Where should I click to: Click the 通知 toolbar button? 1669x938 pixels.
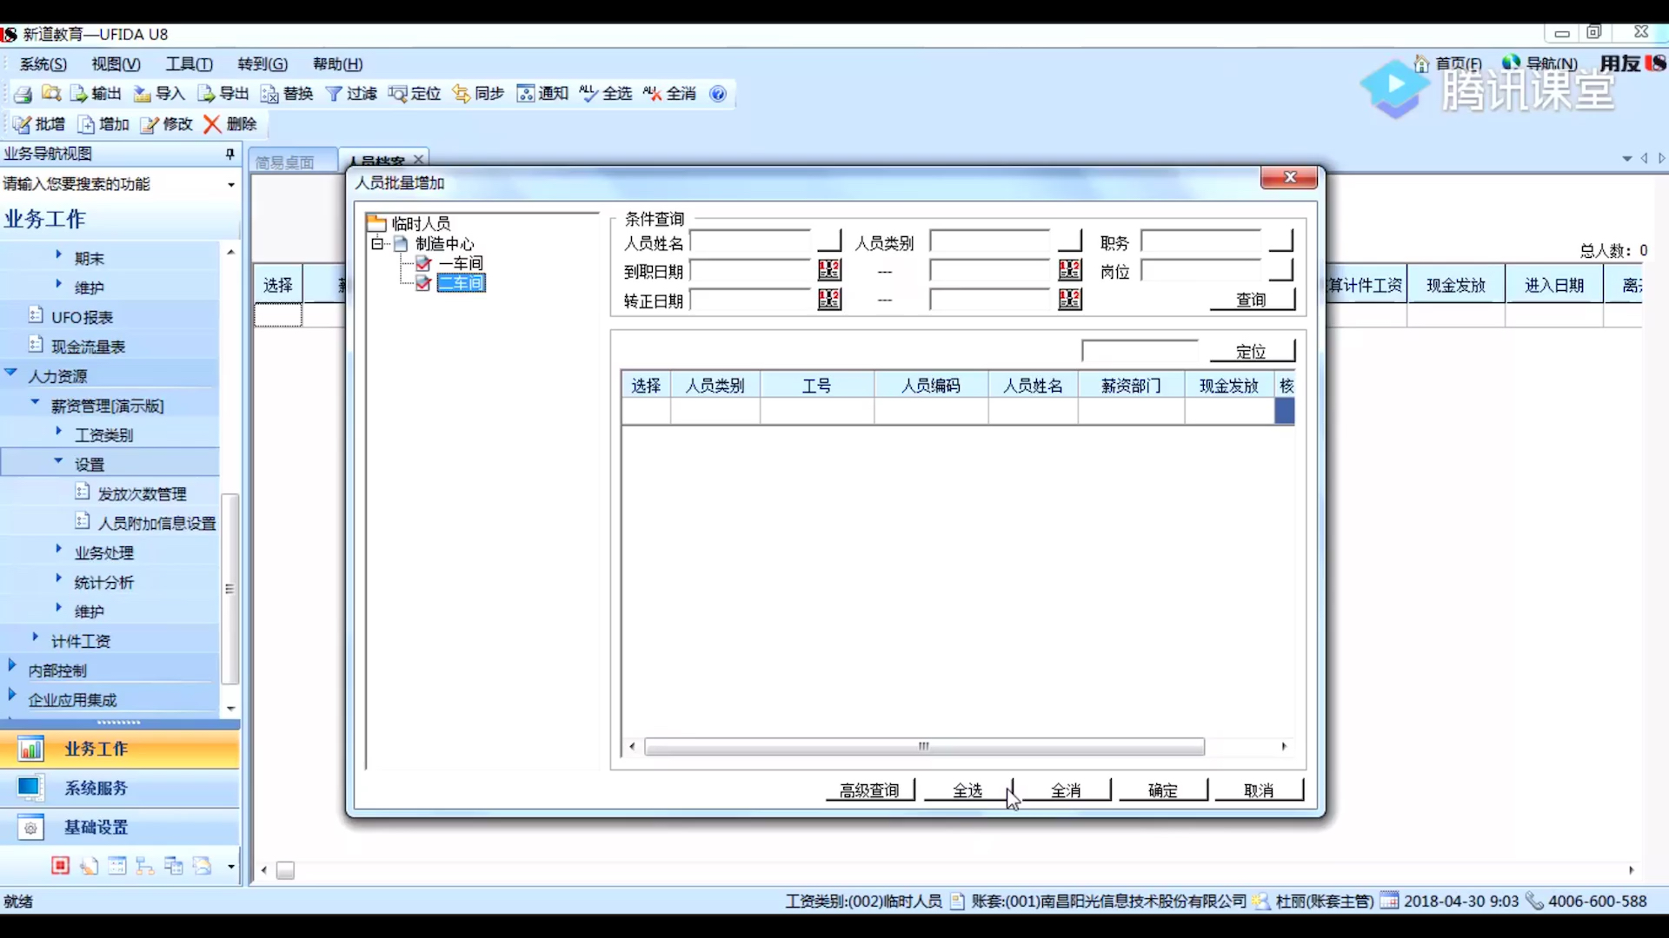coord(542,94)
